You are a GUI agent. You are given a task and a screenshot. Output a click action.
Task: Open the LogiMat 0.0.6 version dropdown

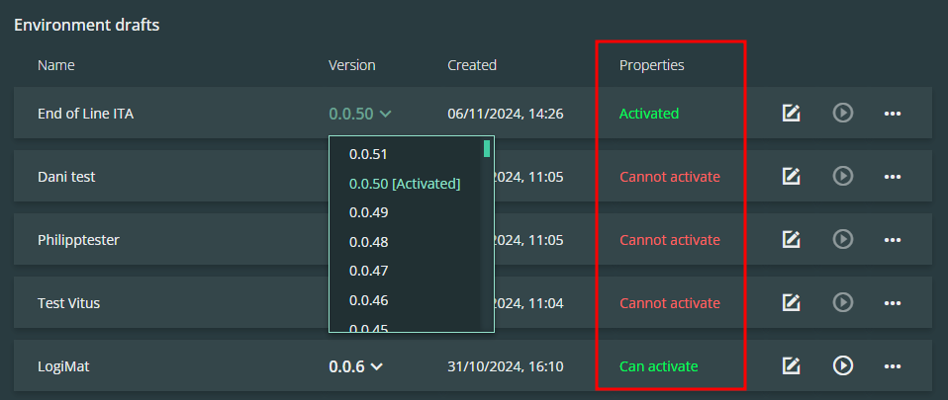356,366
